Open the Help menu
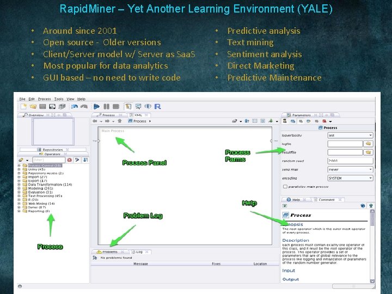The image size is (392, 294). click(81, 99)
